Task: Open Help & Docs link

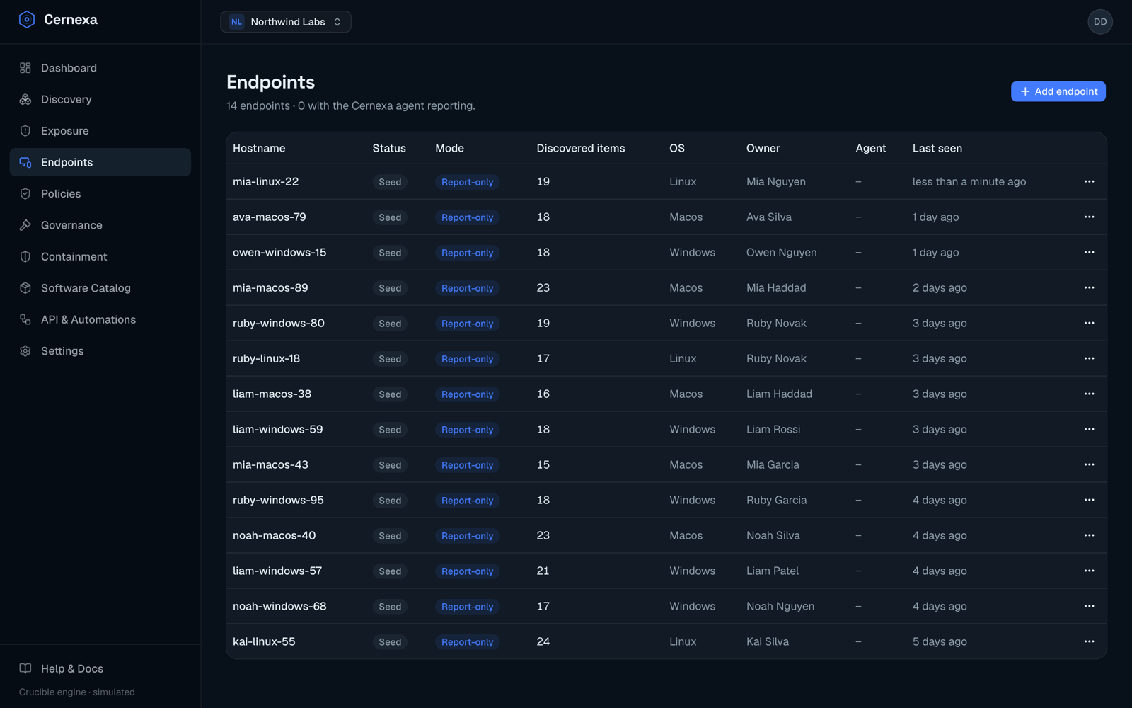Action: (x=100, y=668)
